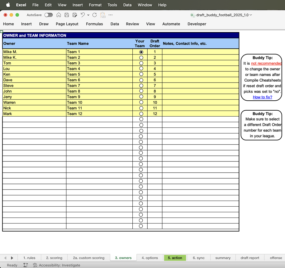Open the document title dropdown chevron
The image size is (285, 268).
(x=251, y=15)
